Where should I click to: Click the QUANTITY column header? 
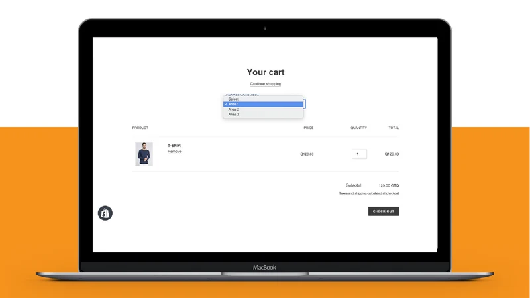click(x=358, y=128)
